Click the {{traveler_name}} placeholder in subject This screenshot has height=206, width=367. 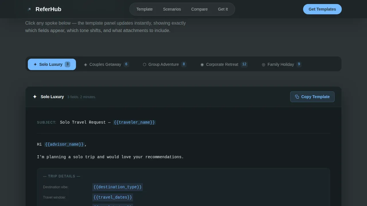pos(134,122)
